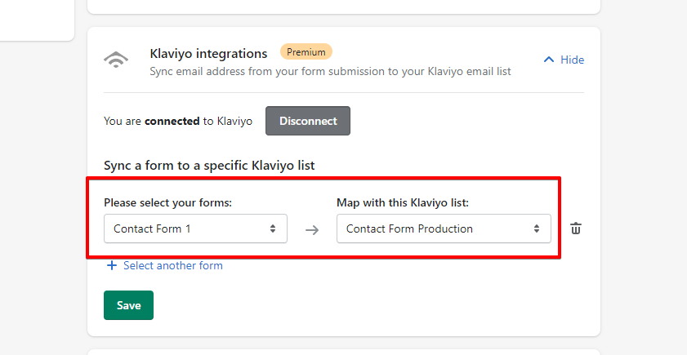Click the Sync a form to a specific Klaviyo list heading
The width and height of the screenshot is (687, 355).
coord(209,166)
